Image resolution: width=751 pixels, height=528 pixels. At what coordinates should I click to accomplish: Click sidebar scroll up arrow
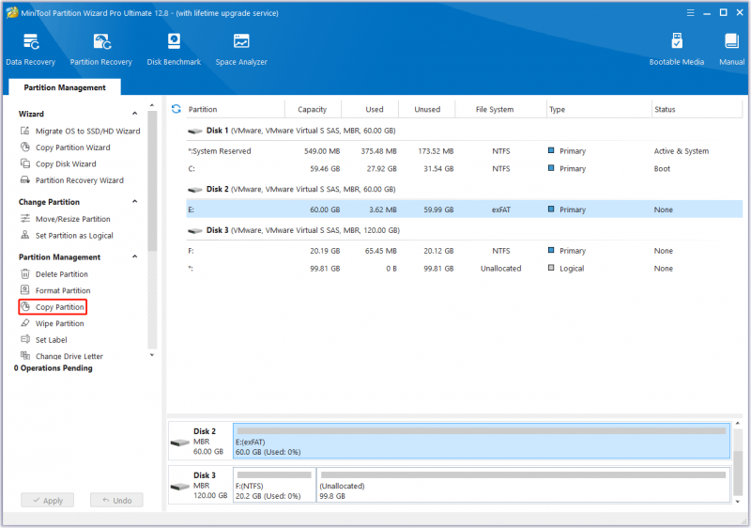152,105
